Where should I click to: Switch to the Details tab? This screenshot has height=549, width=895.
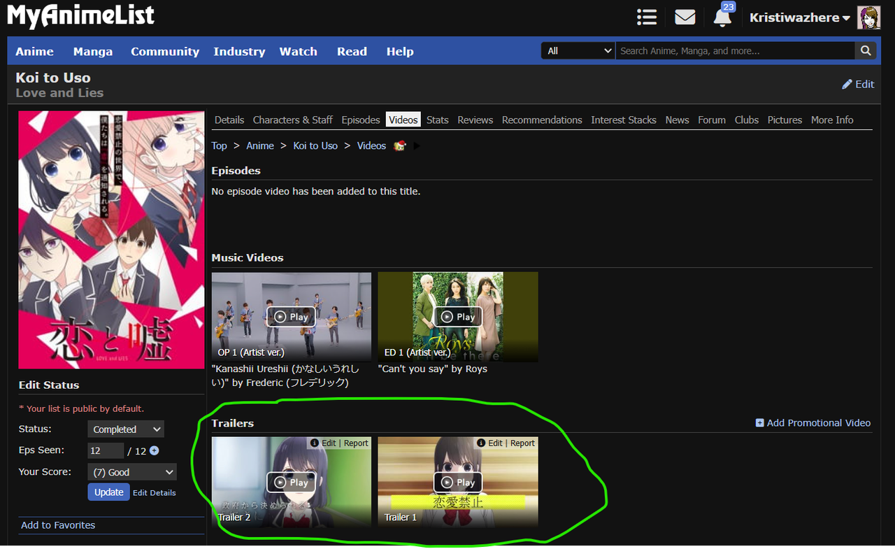[229, 120]
